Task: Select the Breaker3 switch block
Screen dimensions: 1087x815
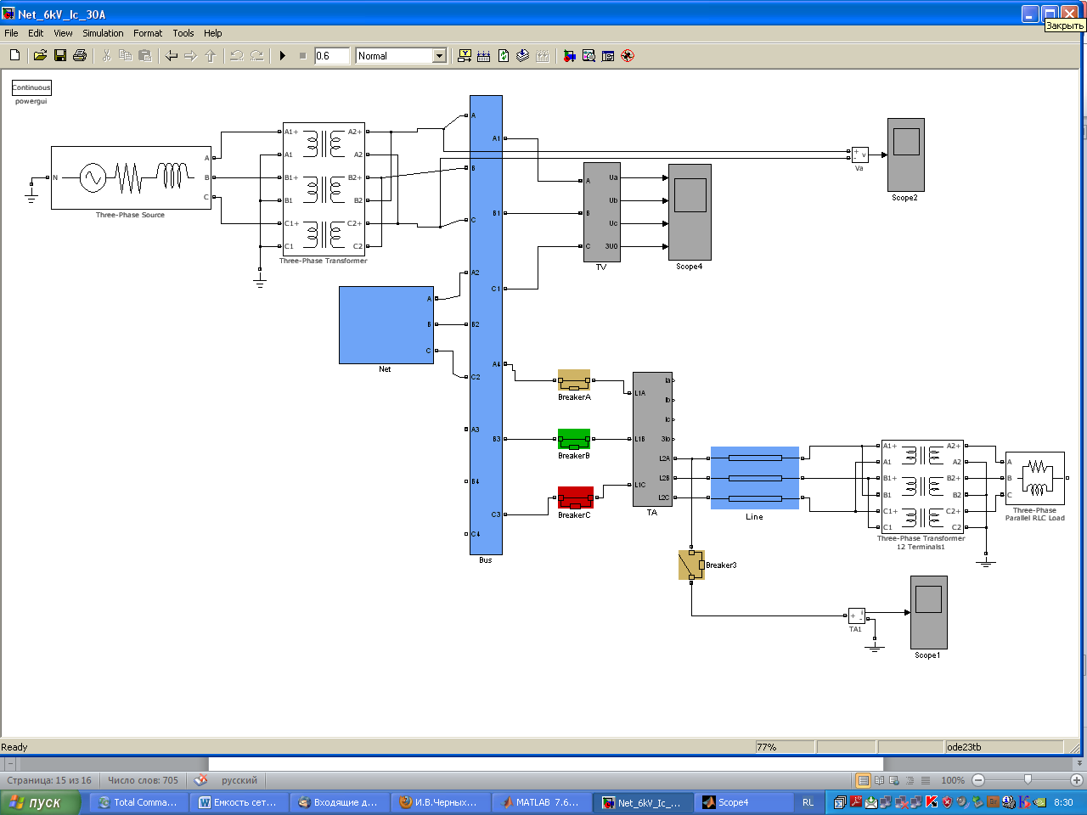Action: coord(691,565)
